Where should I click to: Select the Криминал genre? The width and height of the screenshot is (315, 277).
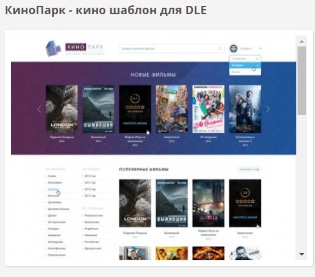tap(54, 235)
